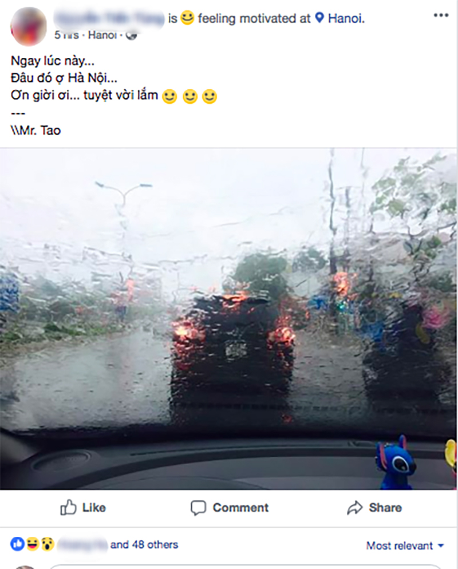This screenshot has height=569, width=458.
Task: Click the Most relevant dropdown arrow
Action: click(441, 546)
